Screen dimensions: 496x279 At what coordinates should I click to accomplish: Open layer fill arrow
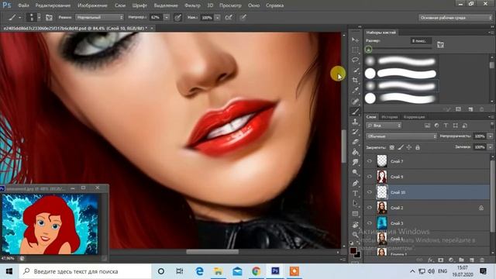point(490,147)
